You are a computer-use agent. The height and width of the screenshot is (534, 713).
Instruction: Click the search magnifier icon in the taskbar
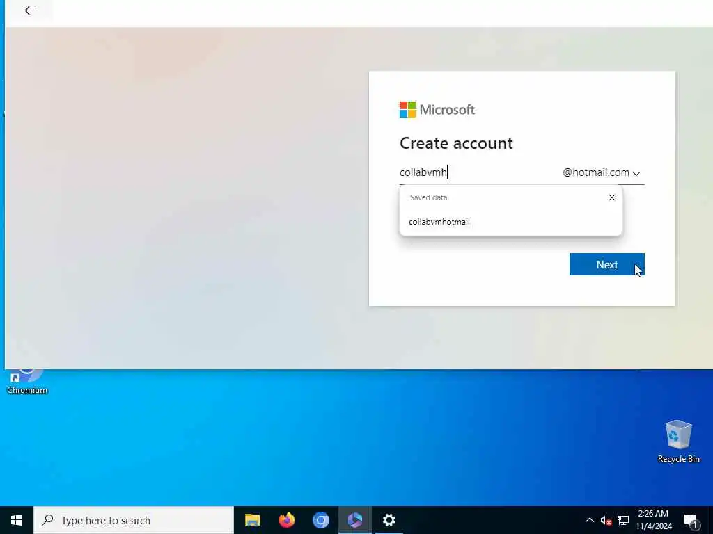pos(47,520)
